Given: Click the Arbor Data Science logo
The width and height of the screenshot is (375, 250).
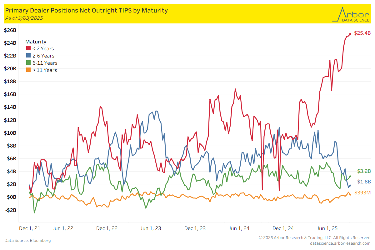Looking at the screenshot, I should [x=351, y=14].
